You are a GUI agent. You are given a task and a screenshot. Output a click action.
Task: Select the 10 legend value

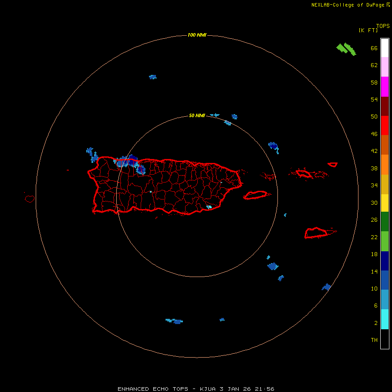[x=374, y=289]
